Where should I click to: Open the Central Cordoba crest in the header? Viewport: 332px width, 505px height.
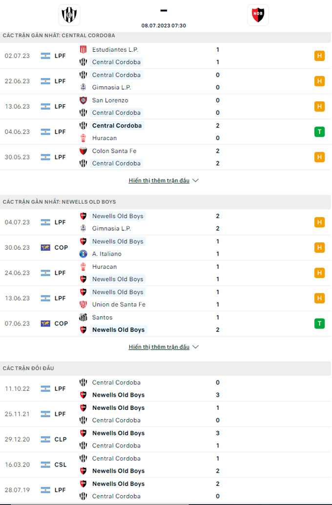(69, 15)
